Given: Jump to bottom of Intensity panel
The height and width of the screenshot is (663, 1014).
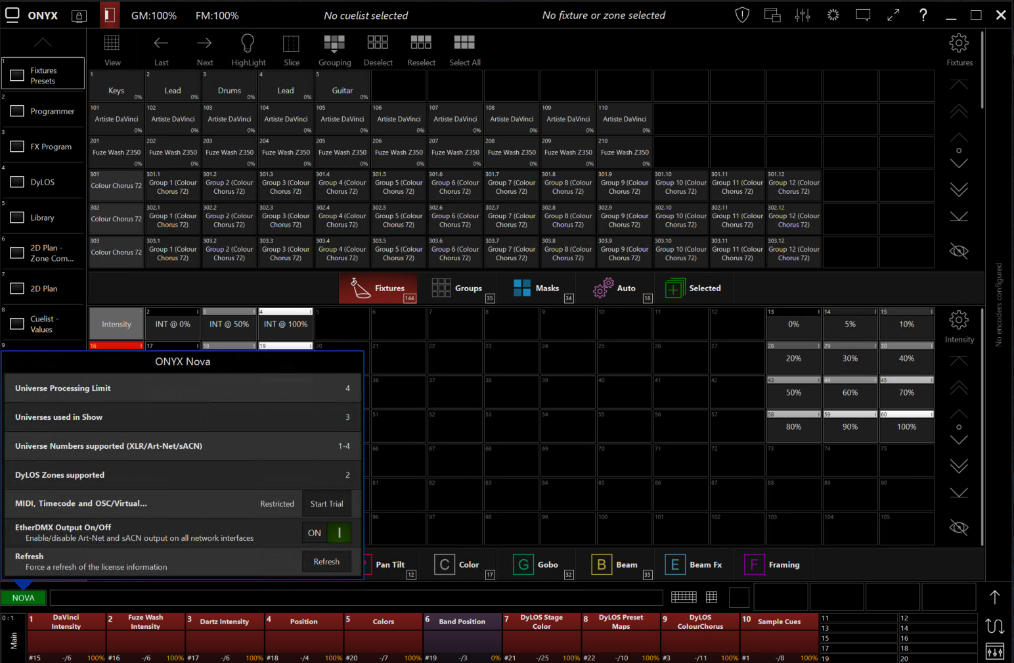Looking at the screenshot, I should 959,493.
